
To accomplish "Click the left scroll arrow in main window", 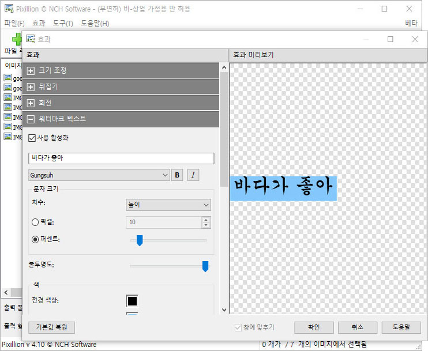I will (x=6, y=293).
